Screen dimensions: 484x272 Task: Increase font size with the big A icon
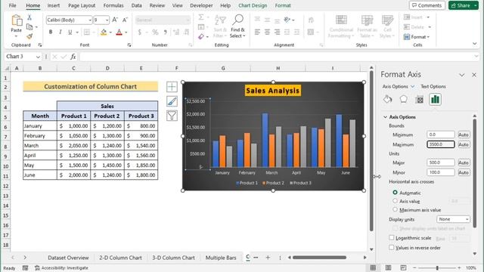115,20
